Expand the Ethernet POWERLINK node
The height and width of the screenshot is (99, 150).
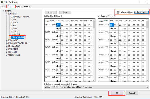pos(6,43)
